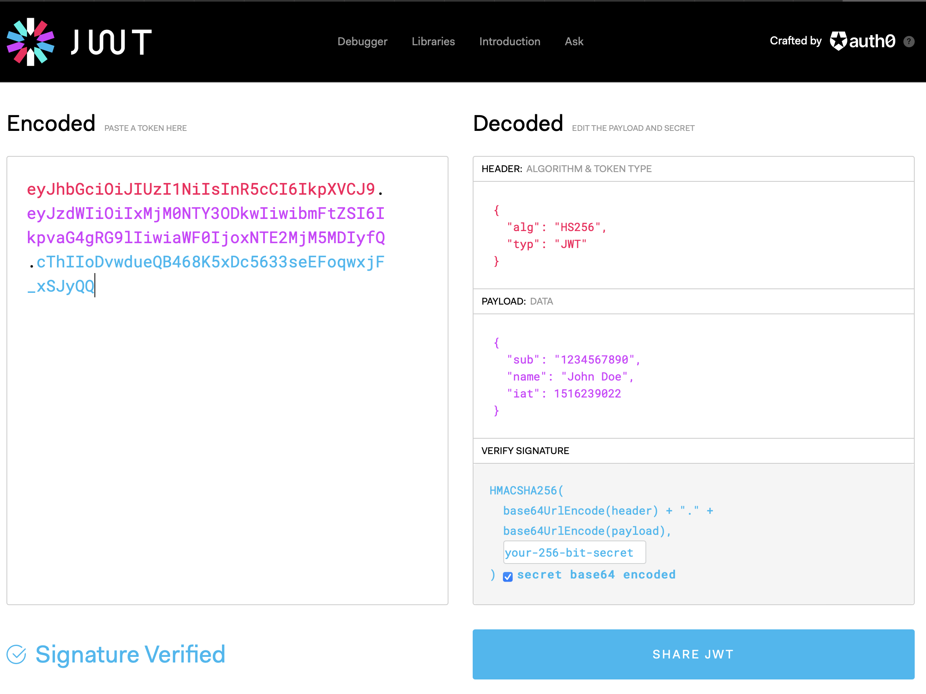Click the base64UrlEncode(payload) formula line
This screenshot has width=926, height=694.
(x=587, y=531)
